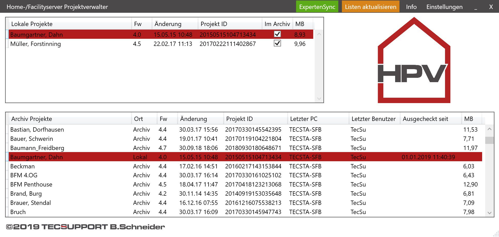
Task: Click change date 22.02.17 11:13
Action: pos(173,44)
